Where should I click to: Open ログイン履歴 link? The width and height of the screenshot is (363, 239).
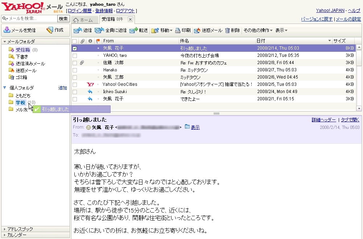[x=79, y=11]
